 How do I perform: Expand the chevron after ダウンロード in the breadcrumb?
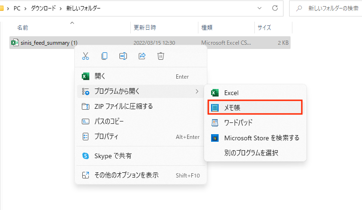click(61, 8)
